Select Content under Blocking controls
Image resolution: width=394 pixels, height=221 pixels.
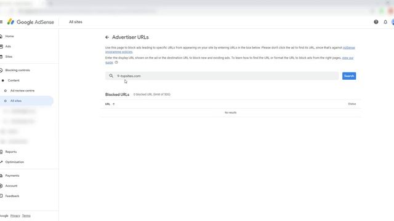pos(14,80)
